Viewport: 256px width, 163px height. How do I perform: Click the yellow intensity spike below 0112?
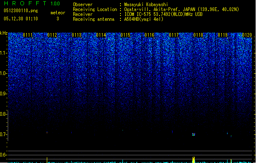[47, 160]
